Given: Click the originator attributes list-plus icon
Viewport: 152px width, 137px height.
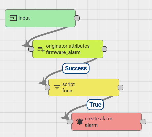Looking at the screenshot, I should click(41, 49).
